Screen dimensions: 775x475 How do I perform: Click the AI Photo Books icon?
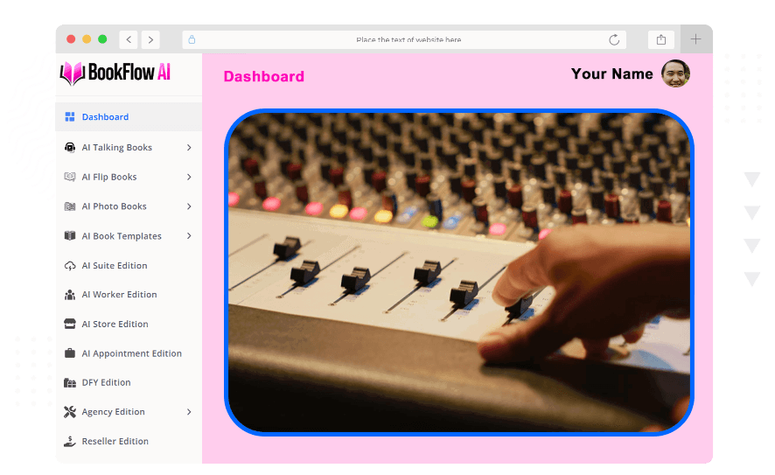pyautogui.click(x=70, y=206)
